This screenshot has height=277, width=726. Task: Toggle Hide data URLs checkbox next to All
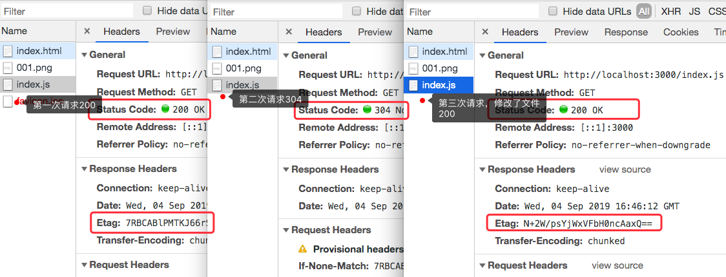pyautogui.click(x=553, y=11)
